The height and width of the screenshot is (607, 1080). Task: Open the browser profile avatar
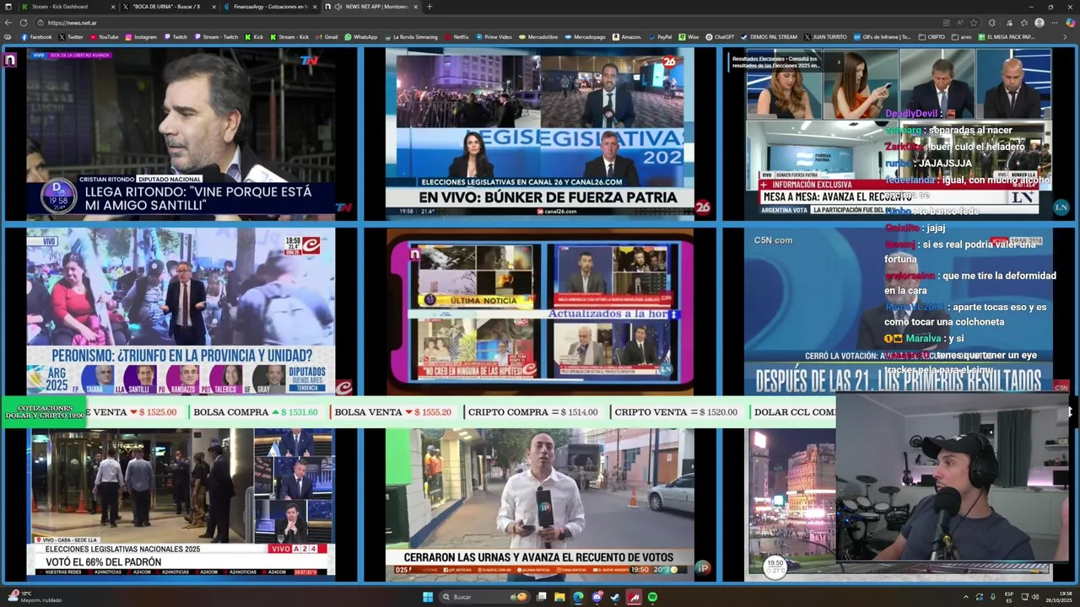click(1039, 23)
